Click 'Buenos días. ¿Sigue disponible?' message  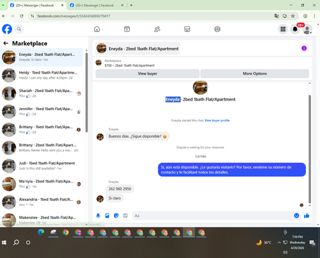[138, 136]
